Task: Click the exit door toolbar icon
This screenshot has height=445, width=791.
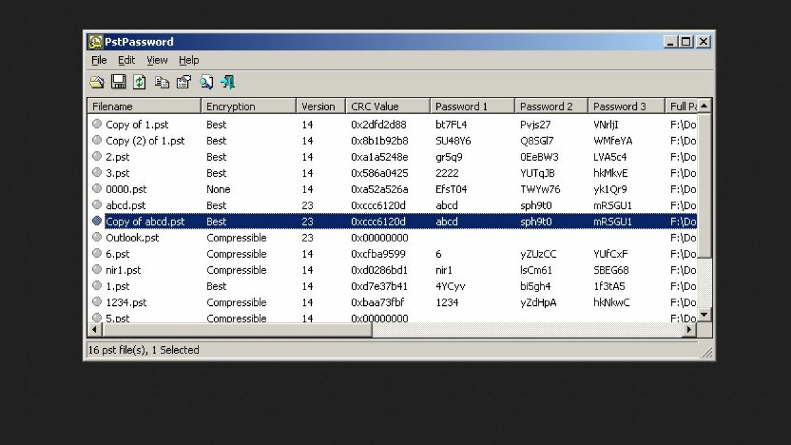Action: 228,82
